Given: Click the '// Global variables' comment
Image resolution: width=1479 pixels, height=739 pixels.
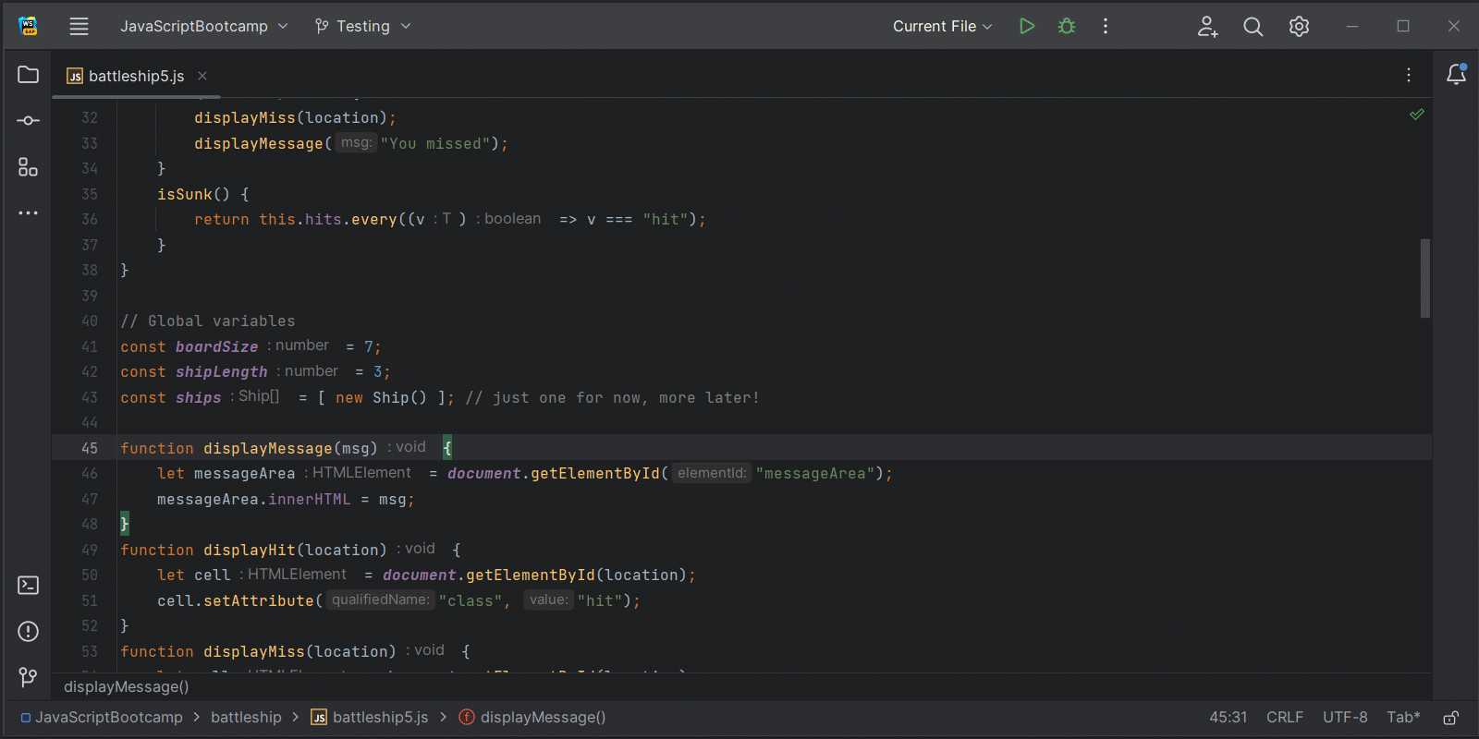Looking at the screenshot, I should coord(208,321).
